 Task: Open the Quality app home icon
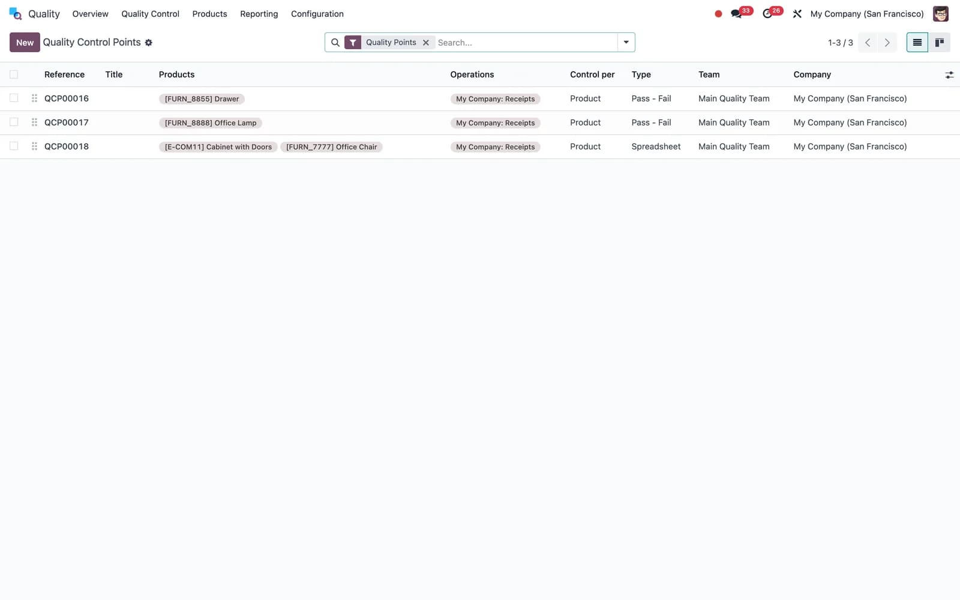coord(16,14)
